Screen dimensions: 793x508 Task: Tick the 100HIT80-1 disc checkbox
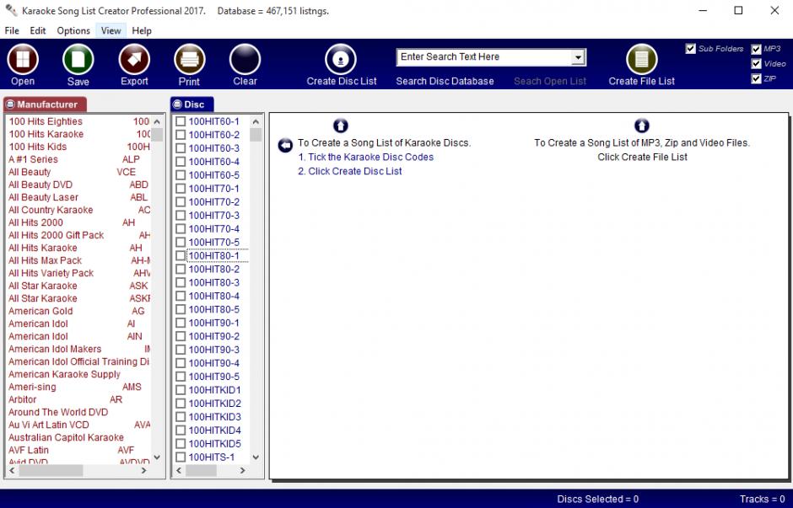click(181, 255)
